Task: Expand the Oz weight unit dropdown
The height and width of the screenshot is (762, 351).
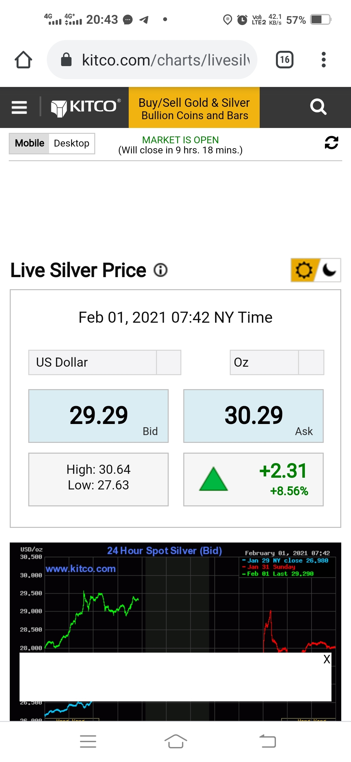Action: pos(277,362)
